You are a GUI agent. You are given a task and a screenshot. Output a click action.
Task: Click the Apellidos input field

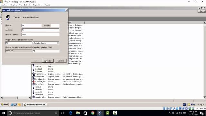point(40,30)
